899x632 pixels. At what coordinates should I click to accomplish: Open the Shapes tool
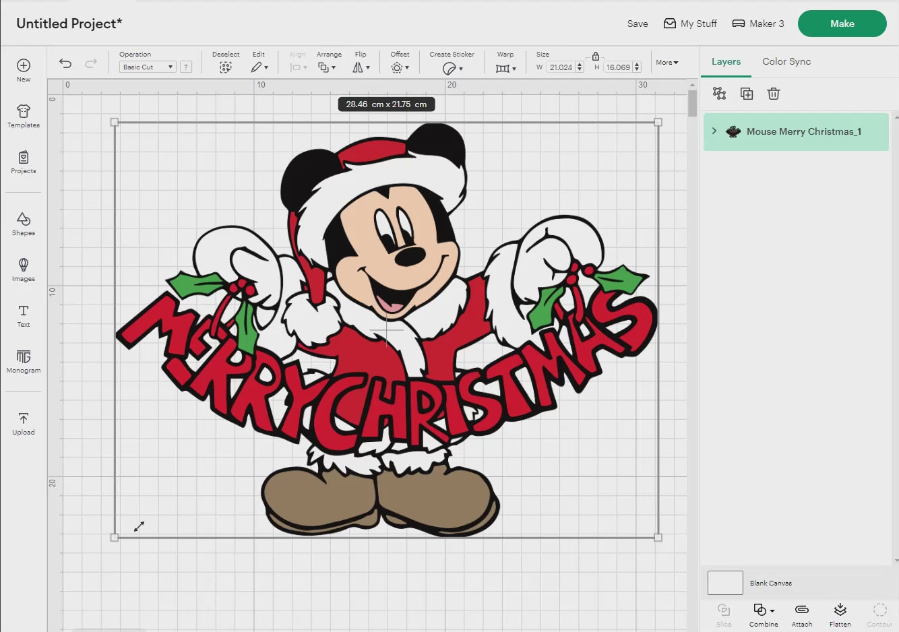pyautogui.click(x=24, y=224)
